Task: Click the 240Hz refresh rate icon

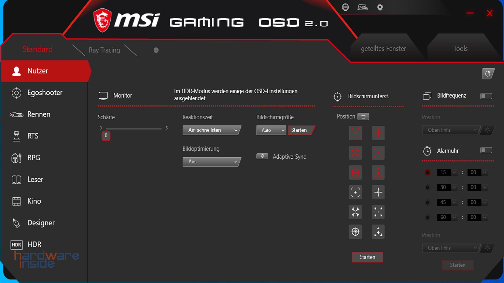Action: click(x=363, y=7)
